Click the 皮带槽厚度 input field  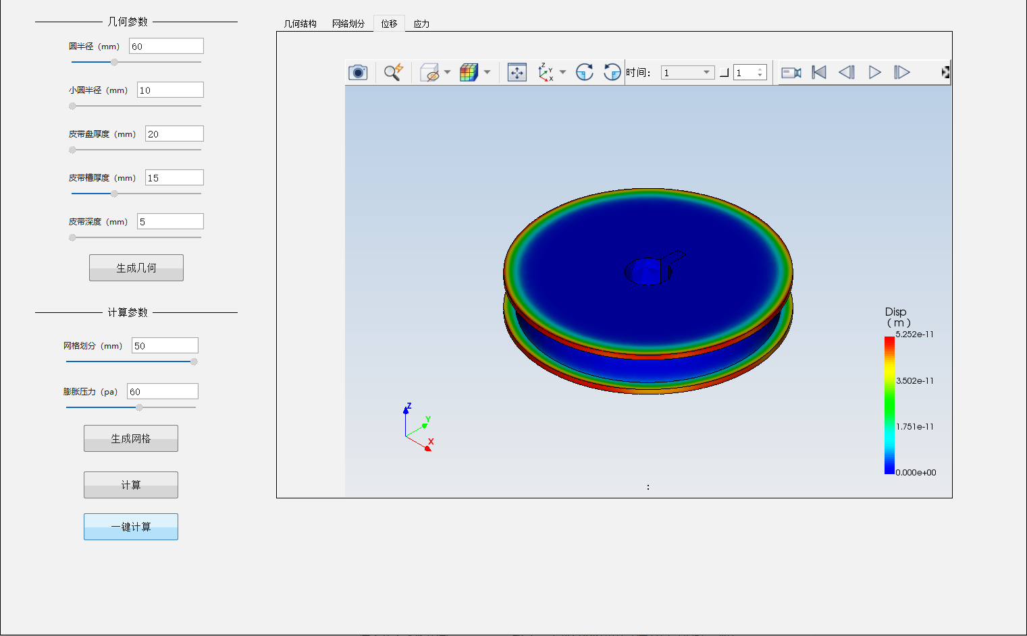tap(174, 177)
